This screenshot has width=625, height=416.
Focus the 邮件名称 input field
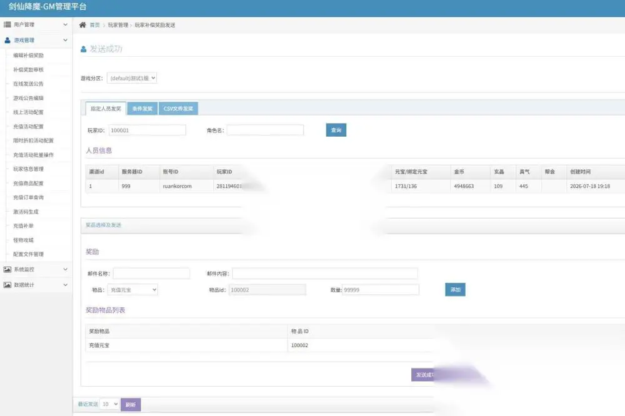151,274
